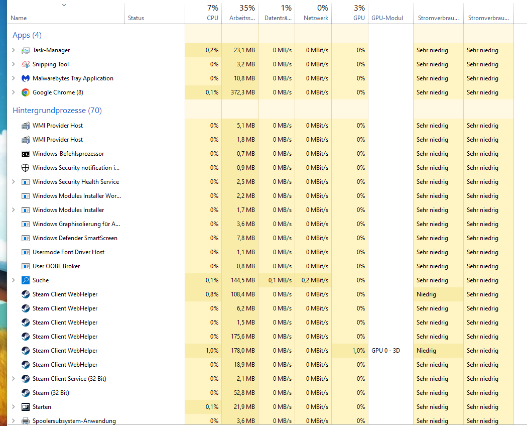The height and width of the screenshot is (426, 527).
Task: Click the Windows-Befehlsprozessor console icon
Action: click(26, 154)
